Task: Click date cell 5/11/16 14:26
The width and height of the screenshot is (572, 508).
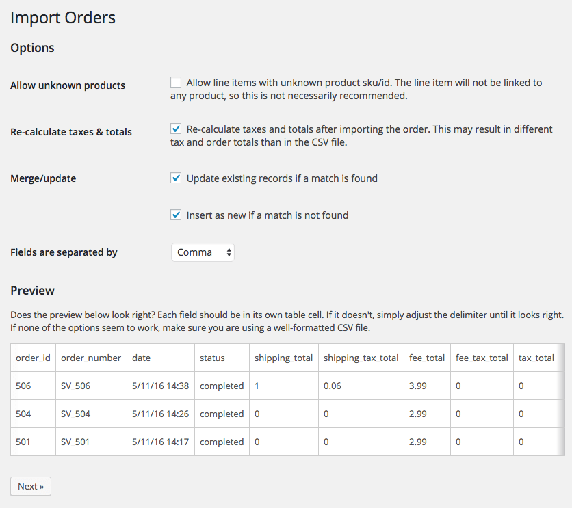Action: (x=161, y=414)
